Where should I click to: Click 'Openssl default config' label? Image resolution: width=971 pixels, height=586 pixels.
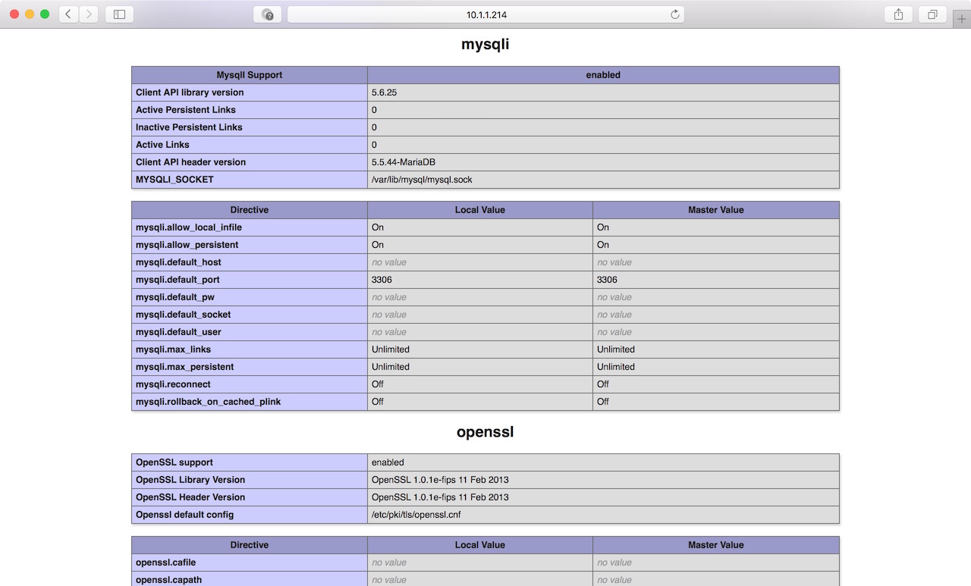(184, 515)
